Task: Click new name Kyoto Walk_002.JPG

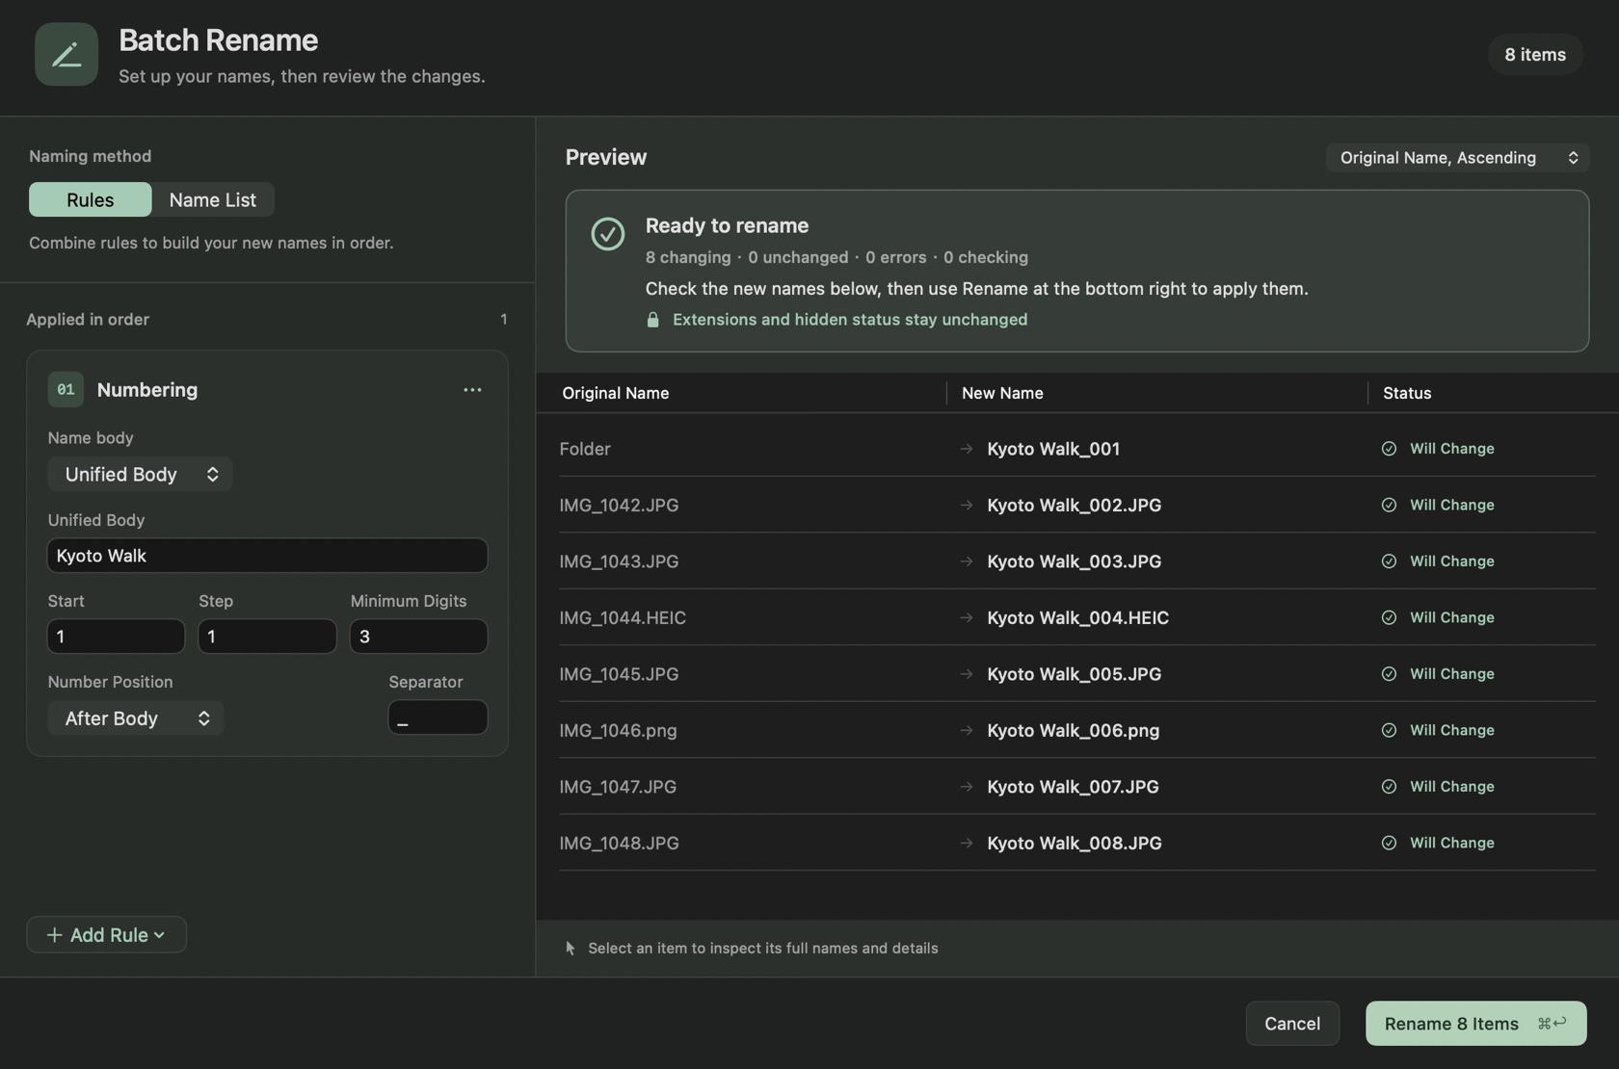Action: pyautogui.click(x=1074, y=505)
